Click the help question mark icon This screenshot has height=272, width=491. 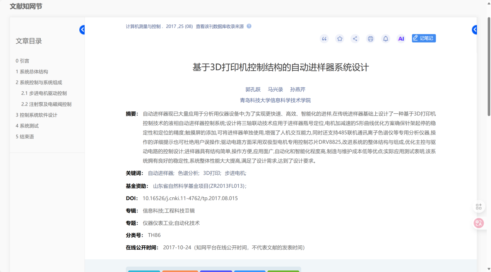(249, 26)
